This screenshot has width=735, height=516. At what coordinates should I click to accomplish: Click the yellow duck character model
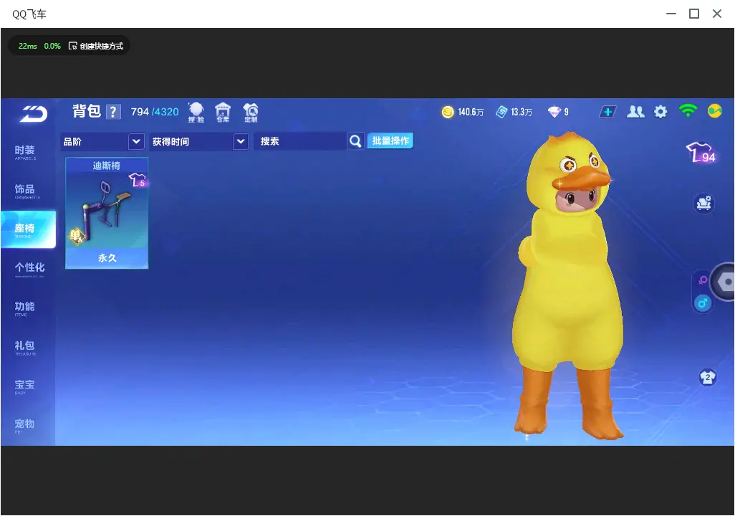[x=568, y=286]
